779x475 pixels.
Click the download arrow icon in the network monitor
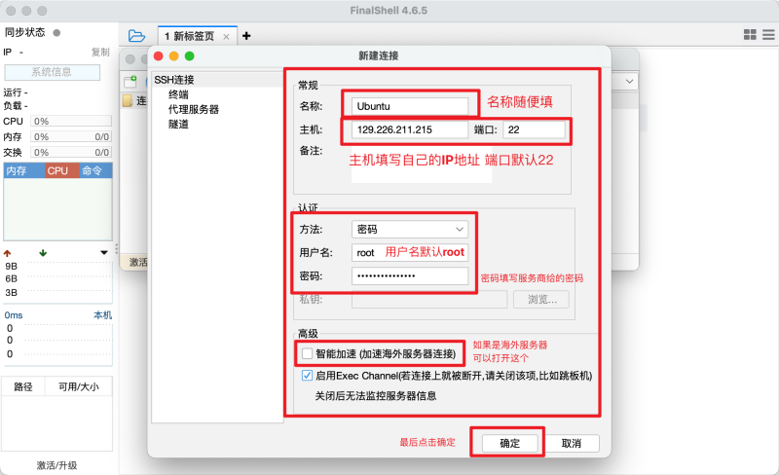pos(43,253)
